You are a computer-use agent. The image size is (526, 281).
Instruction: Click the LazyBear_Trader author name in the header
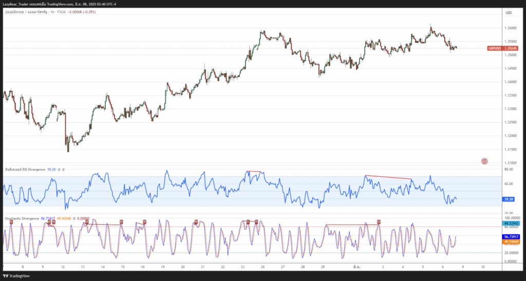15,4
